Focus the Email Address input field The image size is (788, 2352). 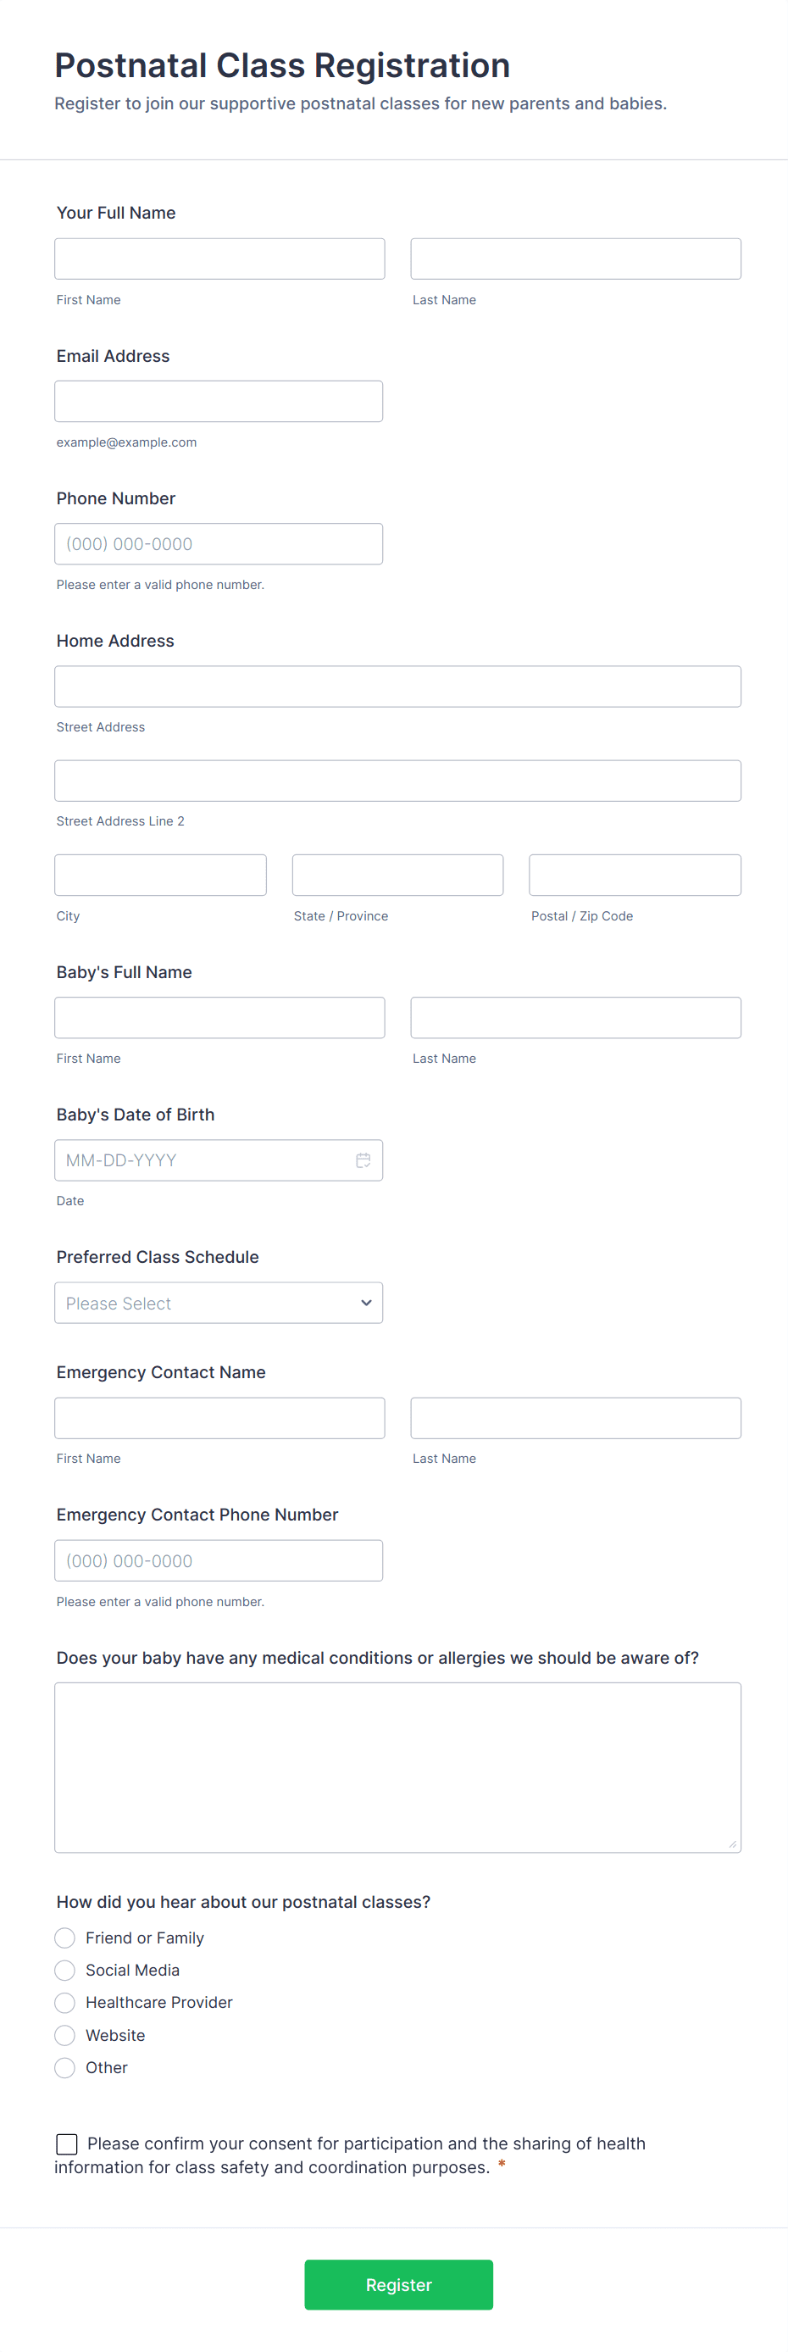(x=219, y=402)
